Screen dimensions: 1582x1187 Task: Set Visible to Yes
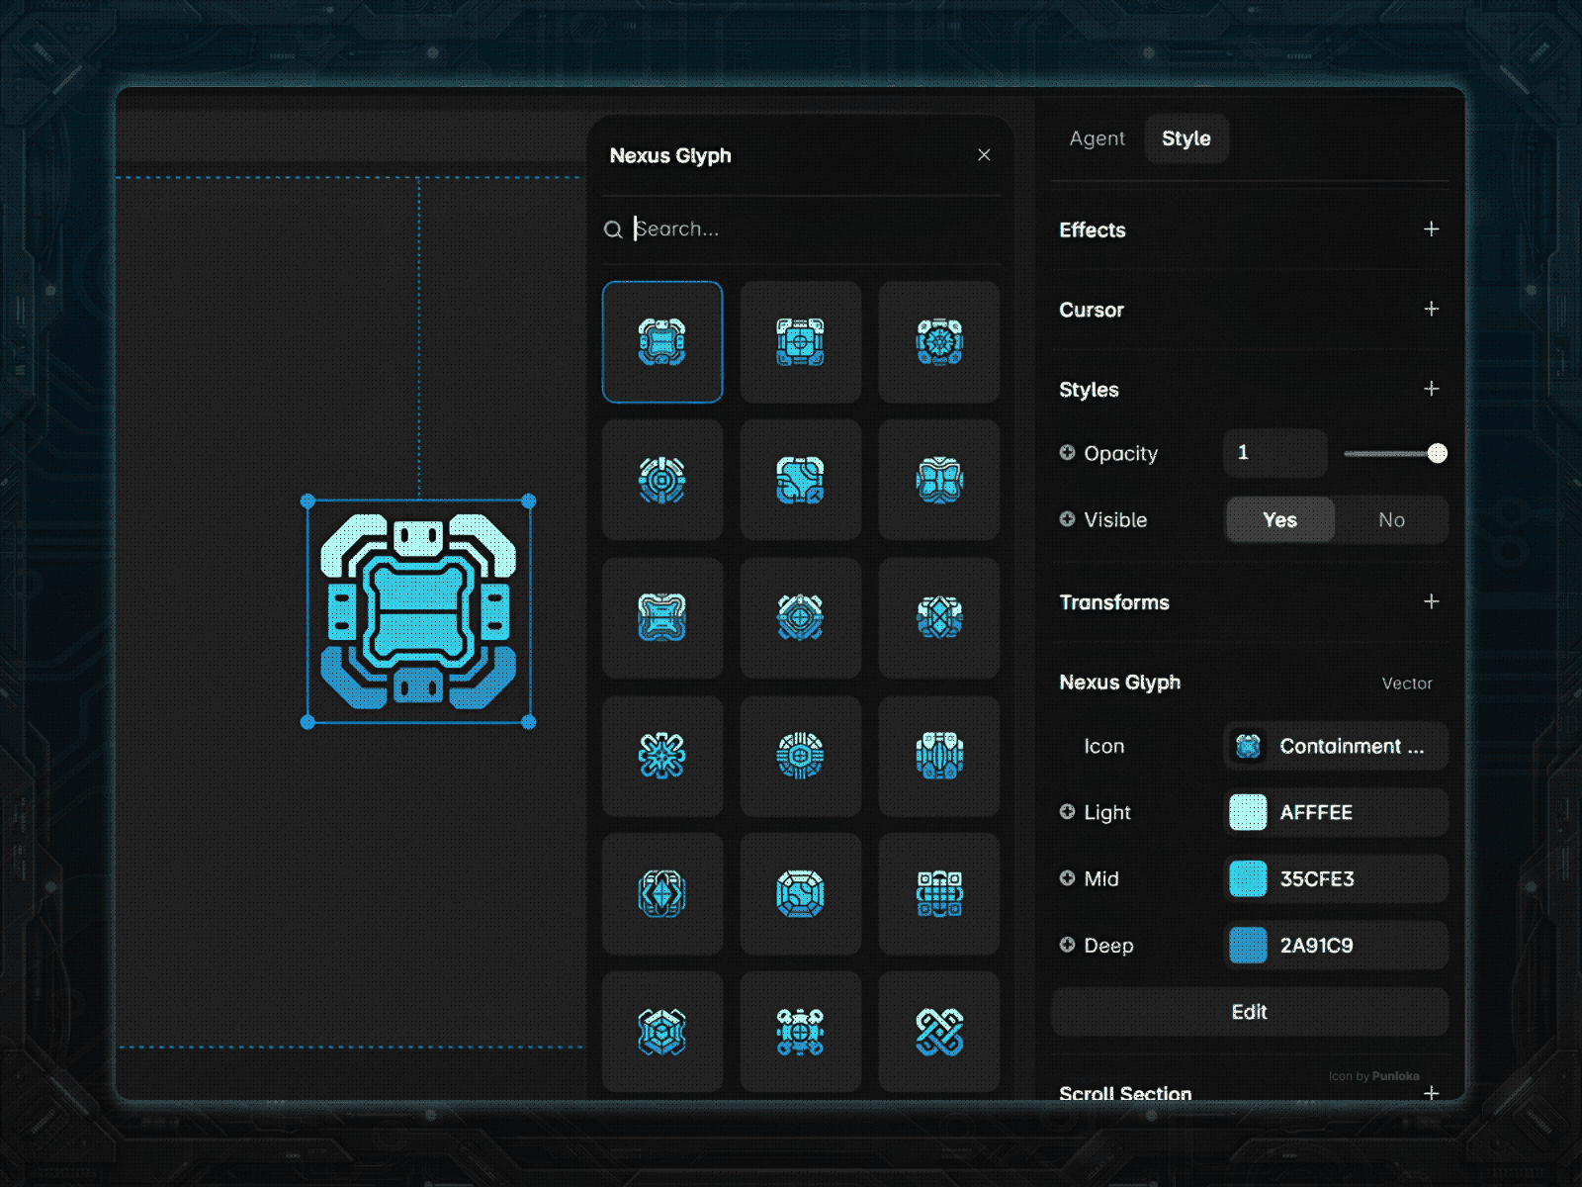[1280, 519]
